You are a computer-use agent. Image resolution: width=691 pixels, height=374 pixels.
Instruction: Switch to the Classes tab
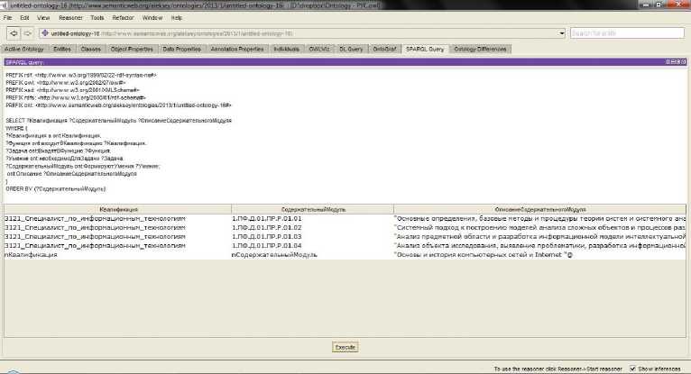pyautogui.click(x=91, y=50)
